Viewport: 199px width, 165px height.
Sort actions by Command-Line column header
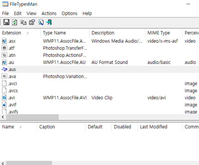pyautogui.click(x=191, y=127)
